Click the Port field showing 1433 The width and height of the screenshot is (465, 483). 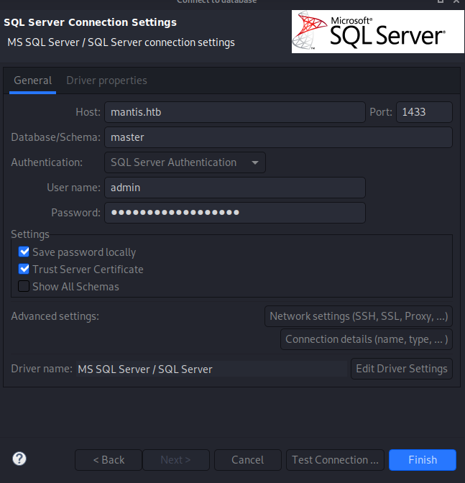click(423, 112)
